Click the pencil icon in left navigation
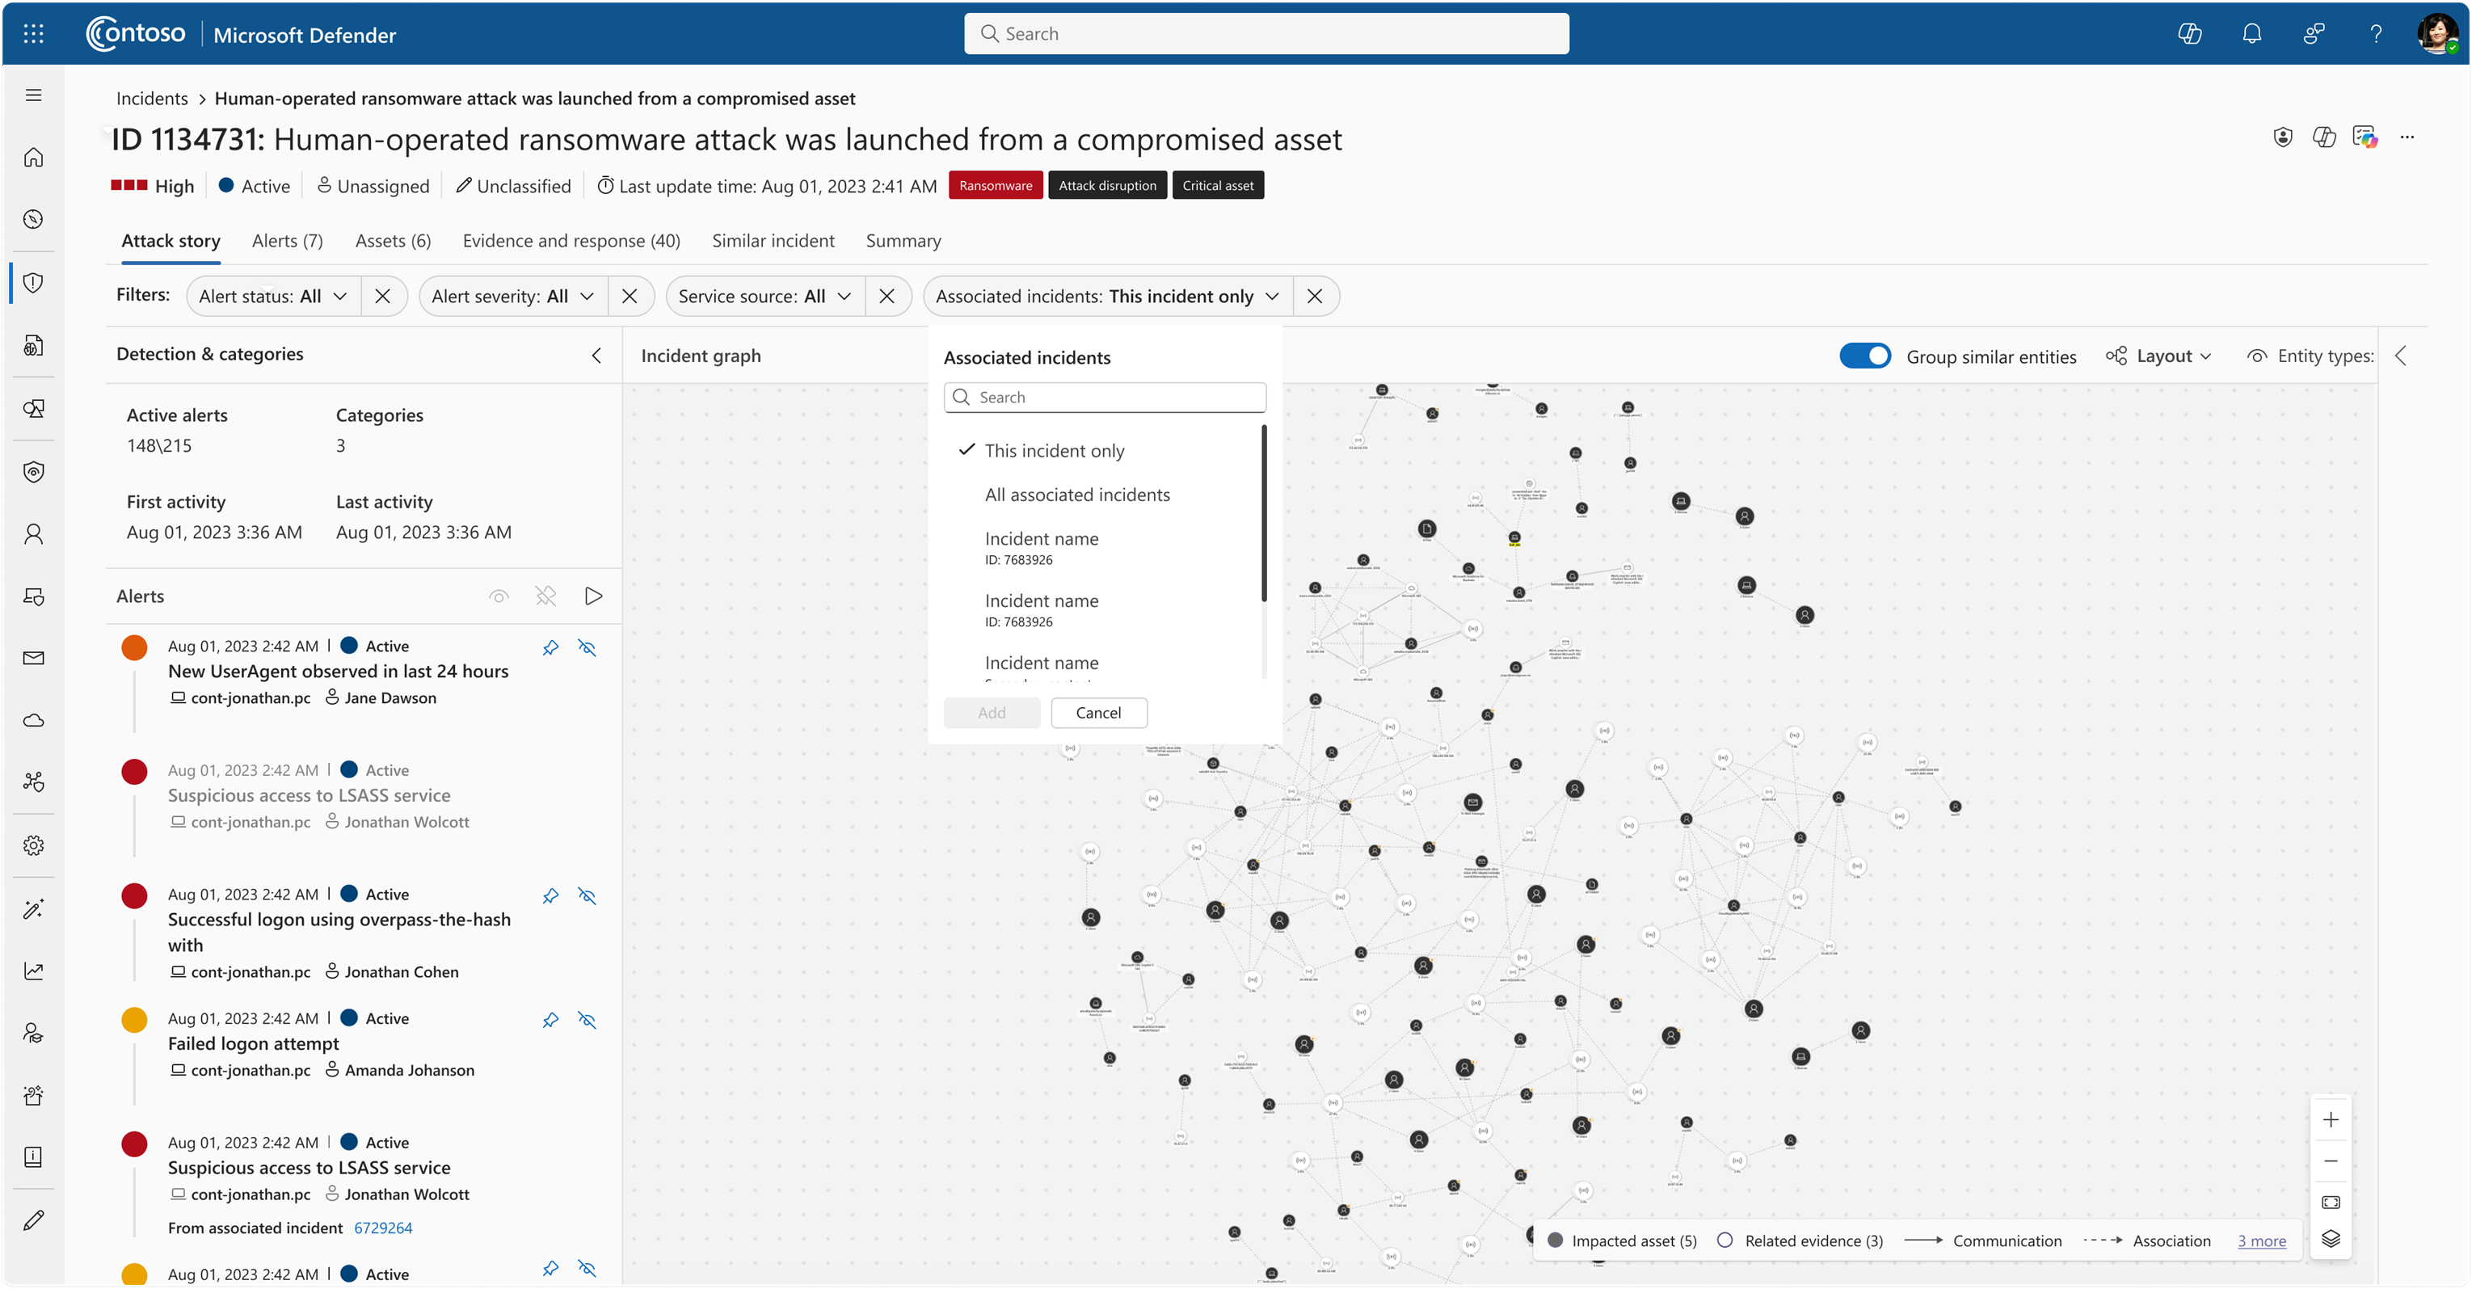 point(34,1219)
